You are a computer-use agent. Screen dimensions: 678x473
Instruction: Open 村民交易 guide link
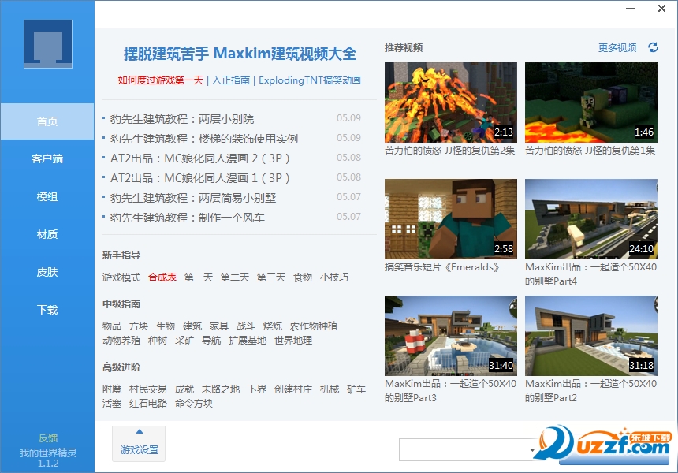click(x=148, y=389)
